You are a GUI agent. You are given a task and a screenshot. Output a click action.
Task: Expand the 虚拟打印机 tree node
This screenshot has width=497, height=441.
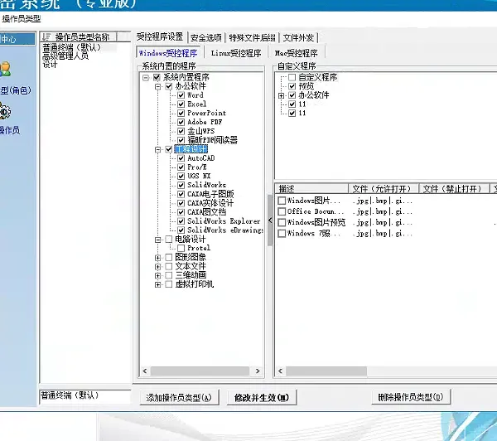tap(157, 284)
